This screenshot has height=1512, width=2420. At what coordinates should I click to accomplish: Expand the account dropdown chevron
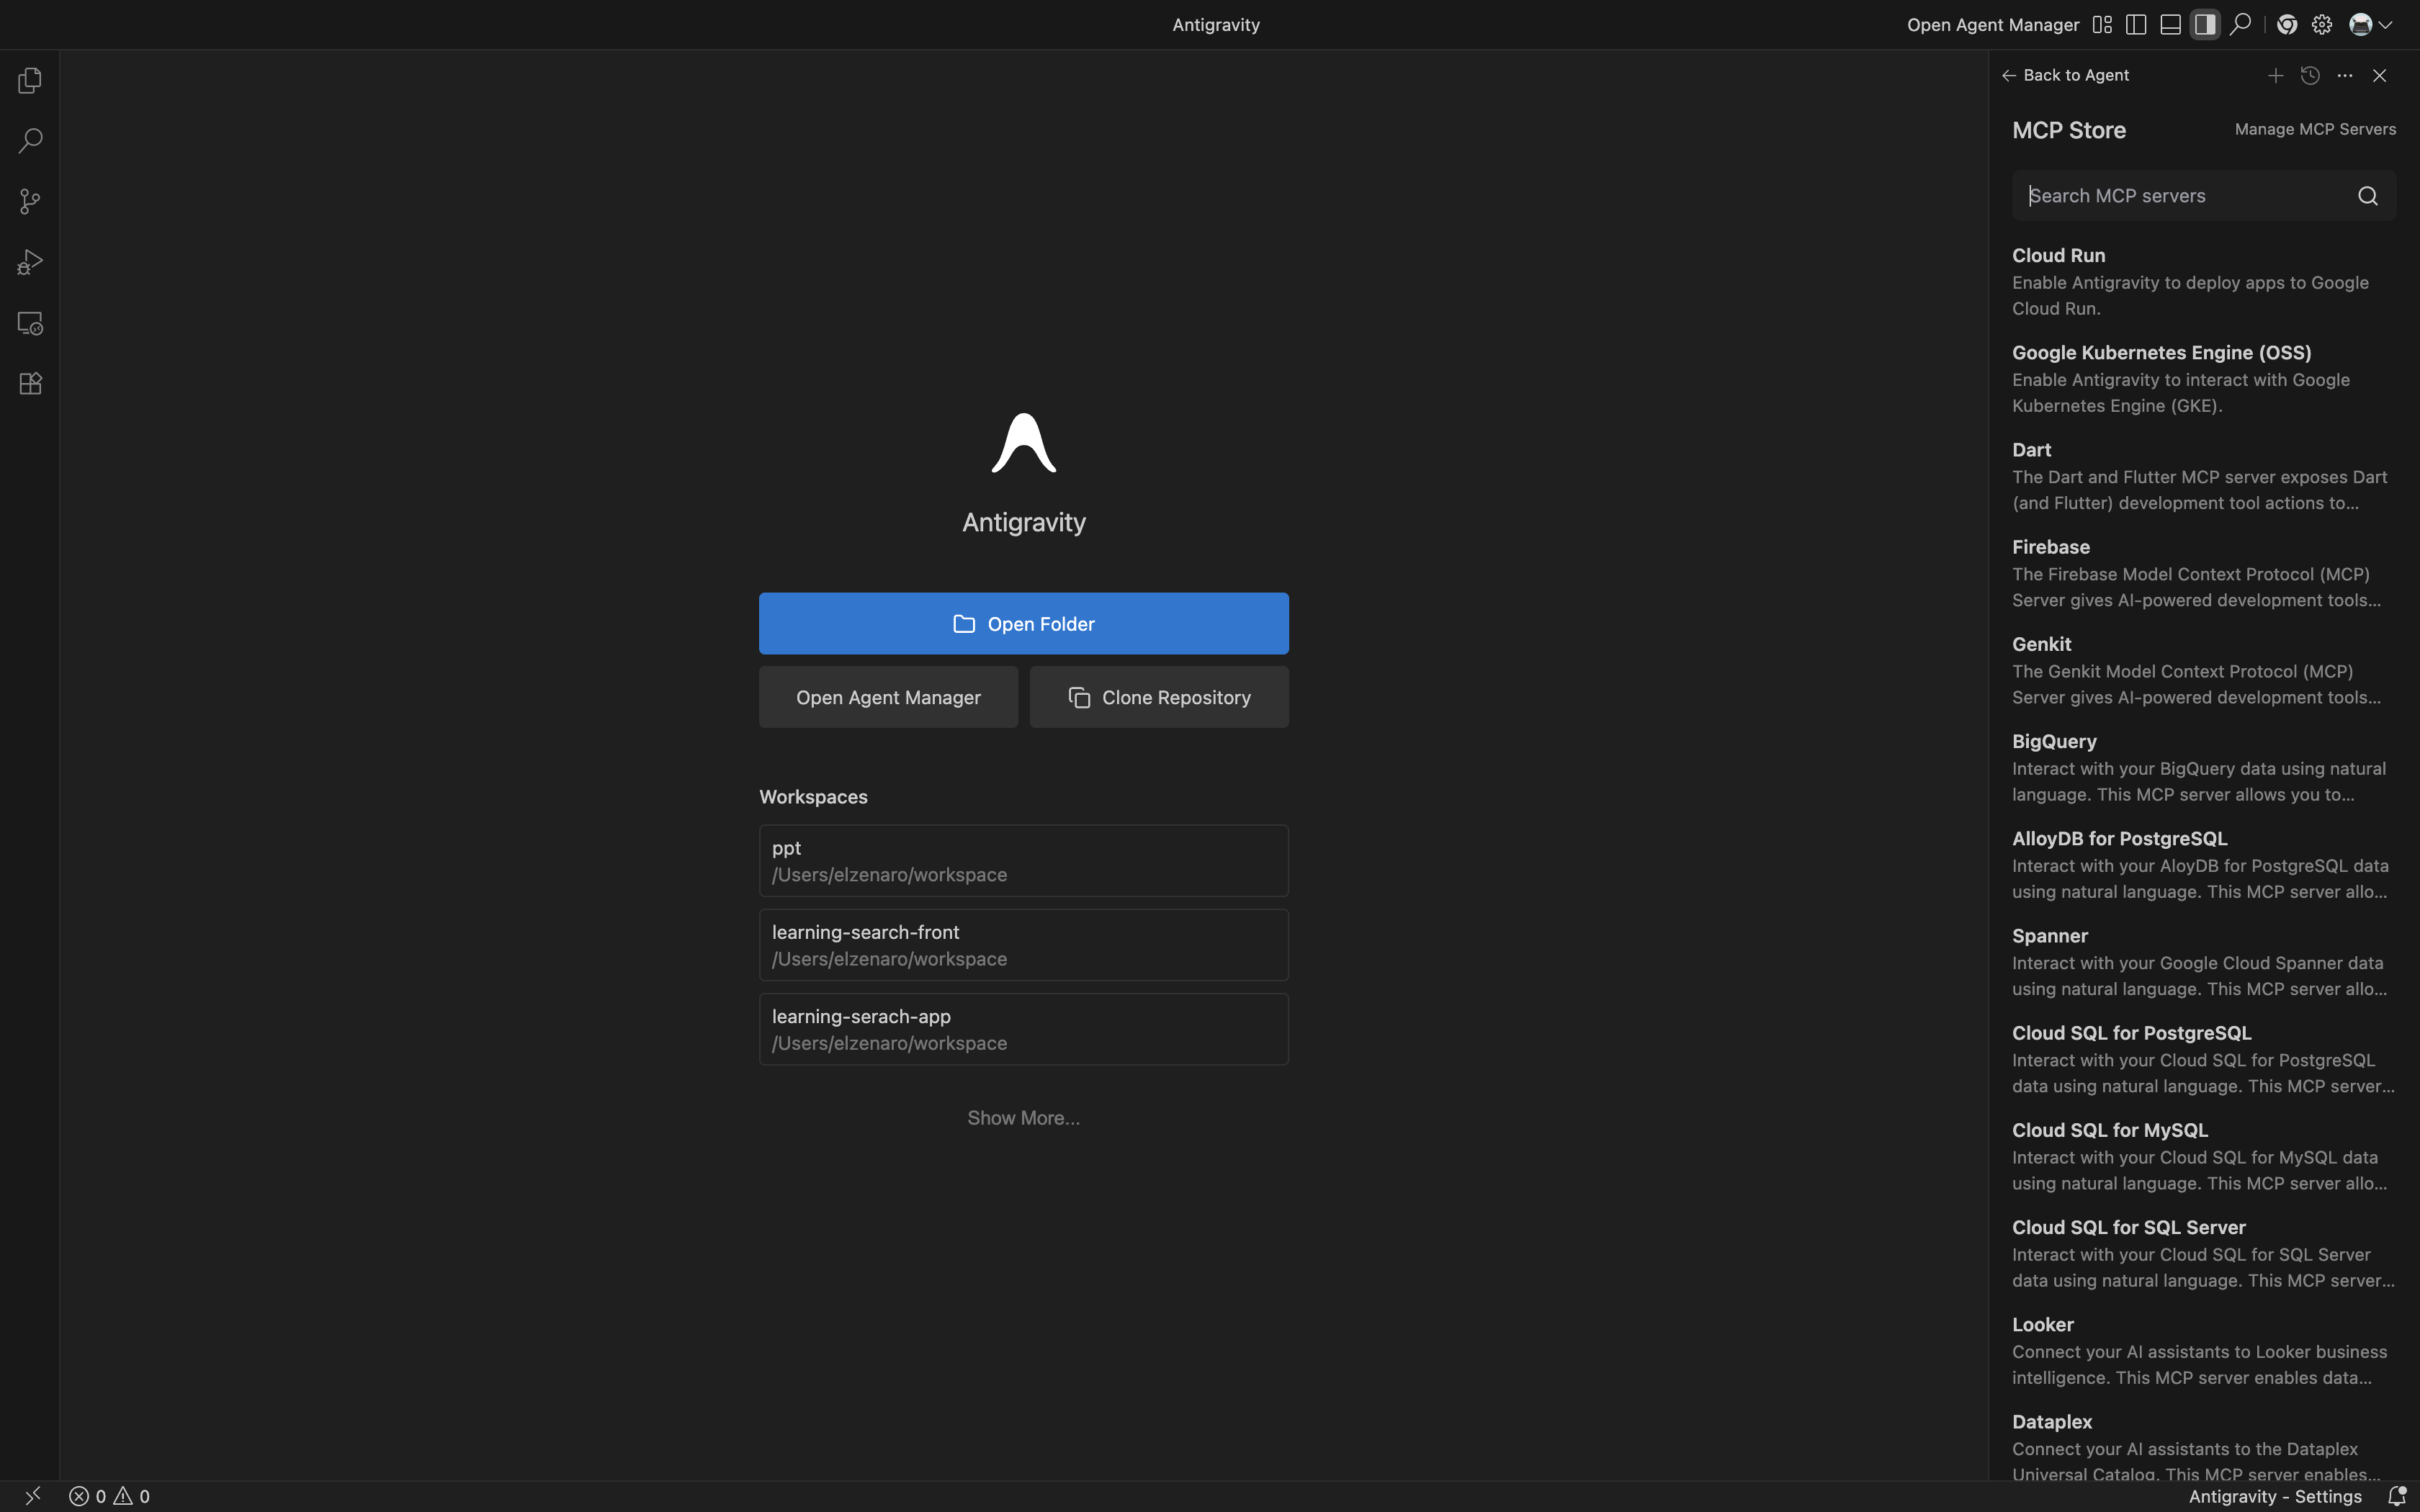click(2386, 25)
